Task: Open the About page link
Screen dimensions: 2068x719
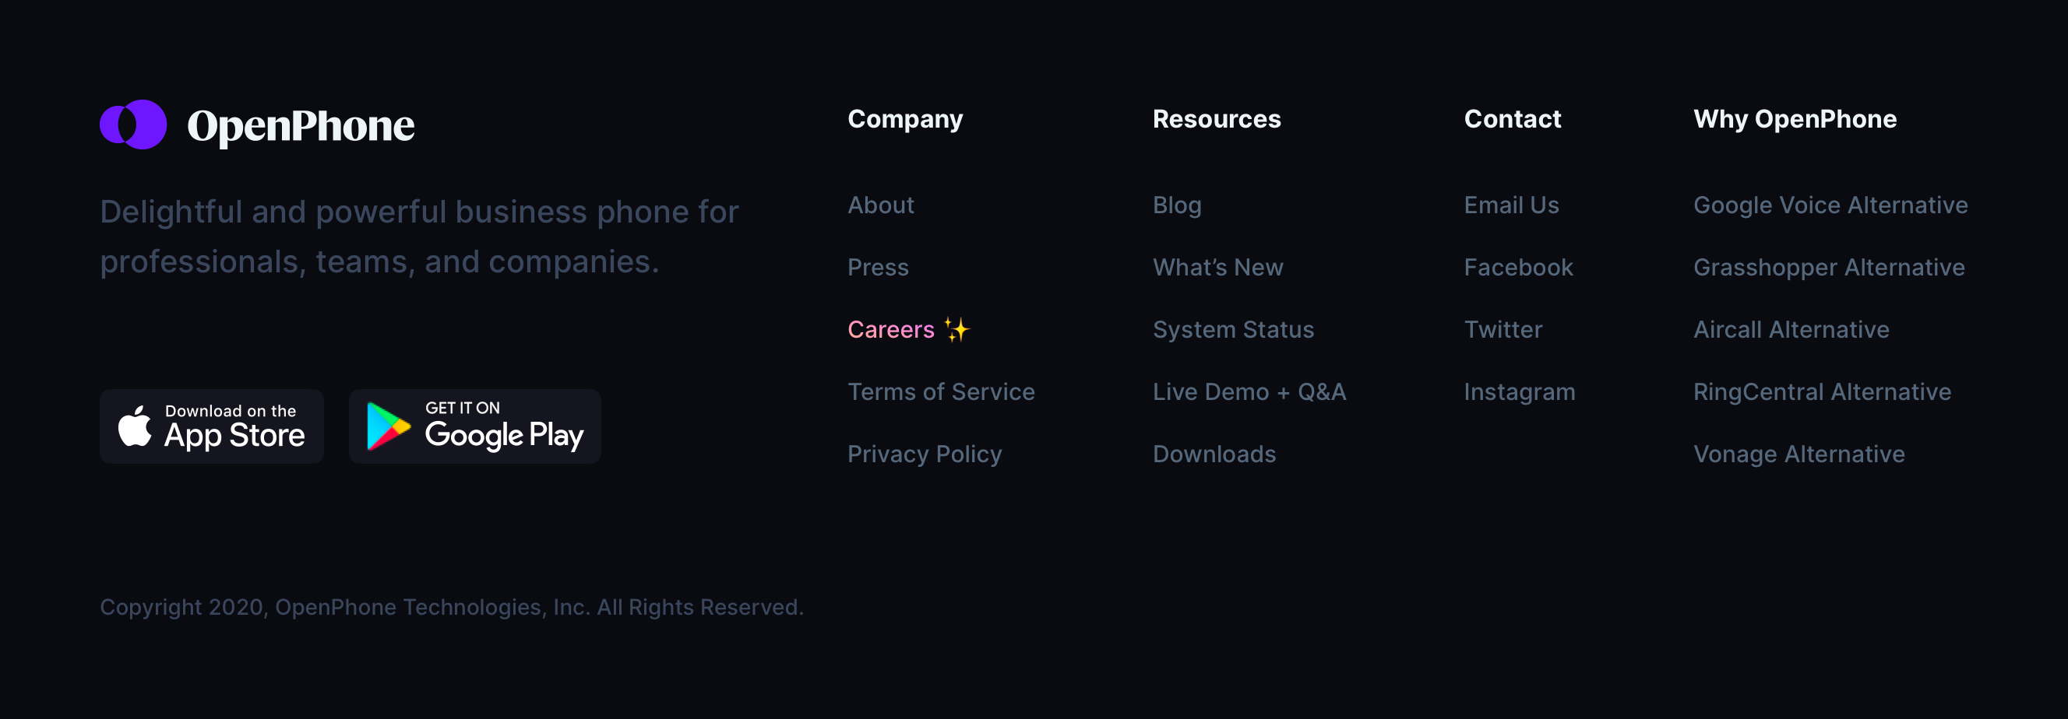Action: 881,205
